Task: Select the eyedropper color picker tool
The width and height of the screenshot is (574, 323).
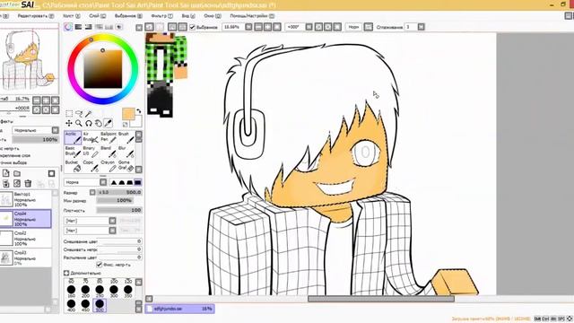Action: click(108, 124)
